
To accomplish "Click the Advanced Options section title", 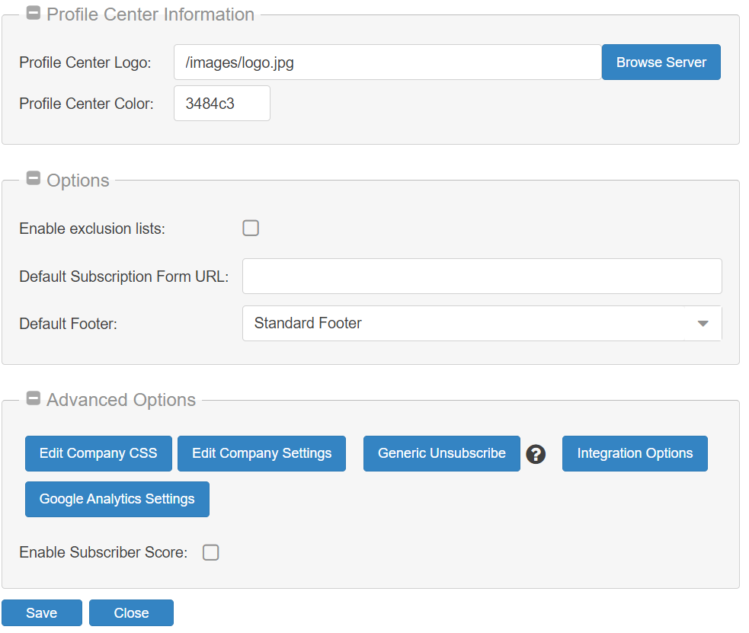I will [x=121, y=400].
